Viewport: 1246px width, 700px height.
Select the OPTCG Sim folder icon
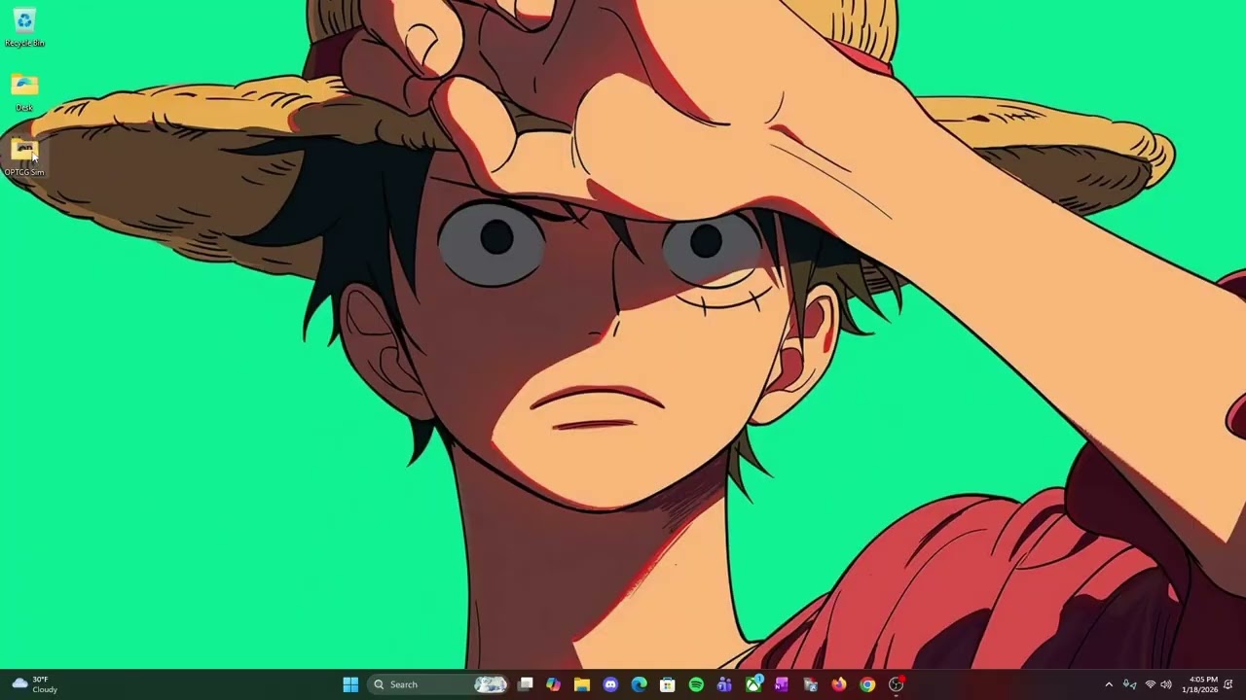(x=24, y=157)
